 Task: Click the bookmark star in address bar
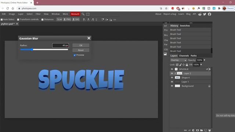coord(166,8)
